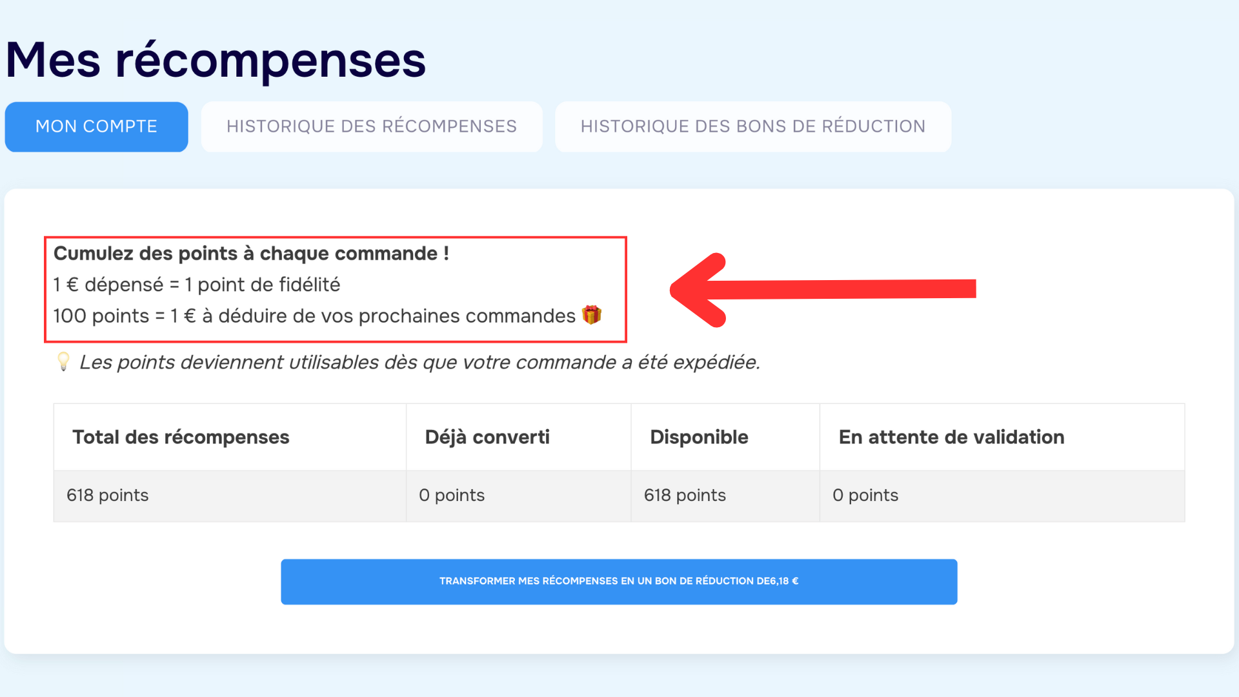
Task: Switch to Historique des récompenses tab
Action: click(x=372, y=126)
